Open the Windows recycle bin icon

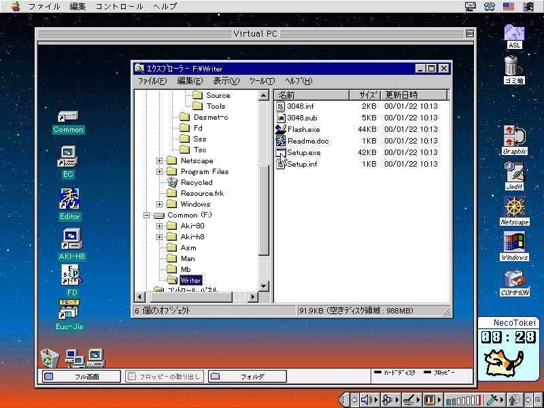[50, 358]
